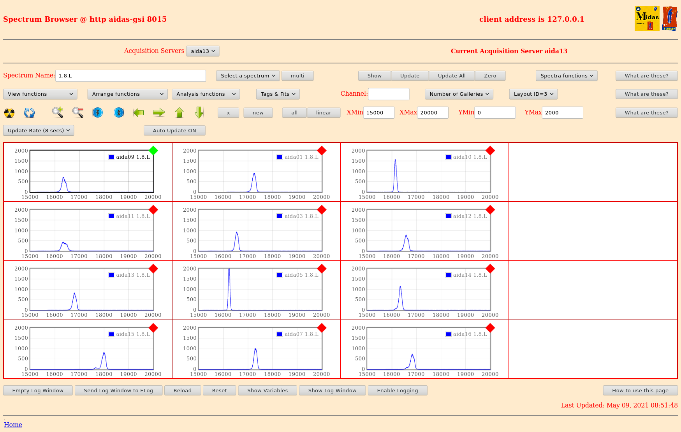Expand the Update Rate (8 secs) dropdown

click(39, 131)
